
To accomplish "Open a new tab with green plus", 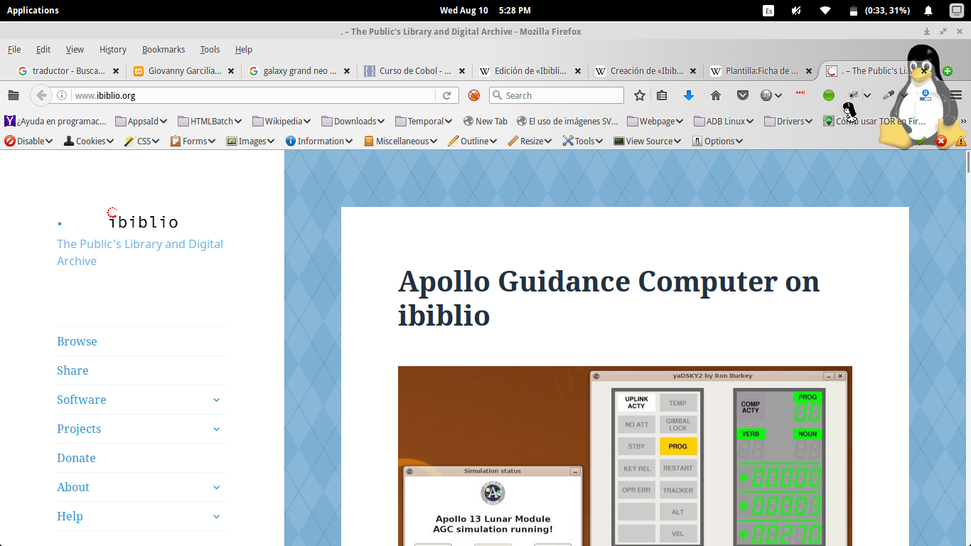I will [x=948, y=71].
